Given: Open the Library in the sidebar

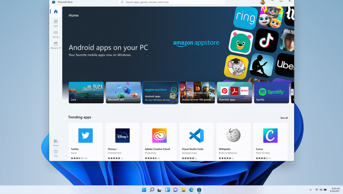Looking at the screenshot, I should click(56, 142).
